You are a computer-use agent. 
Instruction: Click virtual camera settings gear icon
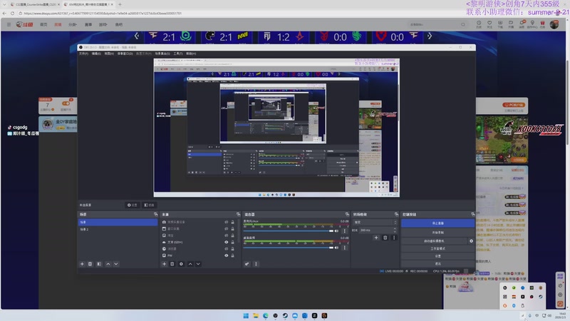click(x=471, y=241)
